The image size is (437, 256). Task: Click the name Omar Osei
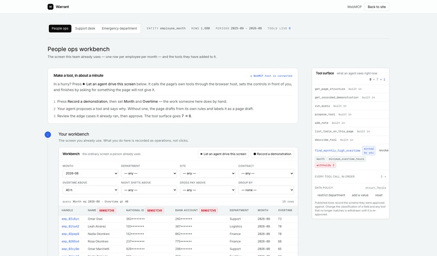(x=95, y=219)
